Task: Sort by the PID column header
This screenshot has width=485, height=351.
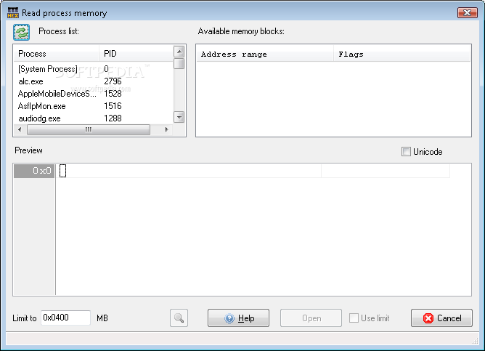Action: [x=136, y=54]
